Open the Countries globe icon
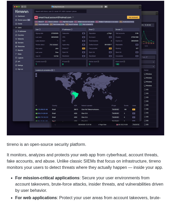This screenshot has width=171, height=201. coord(16,35)
